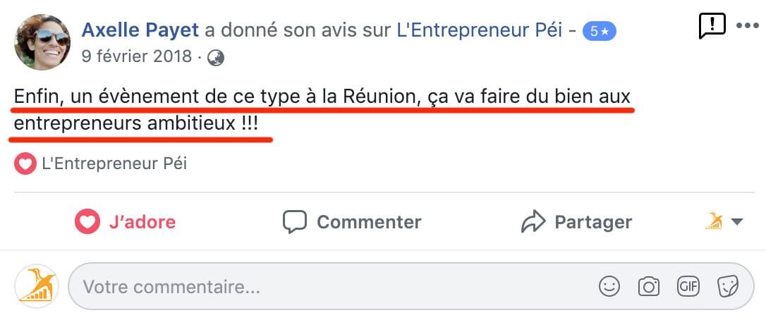
Task: Insert a GIF in comment
Action: (688, 286)
